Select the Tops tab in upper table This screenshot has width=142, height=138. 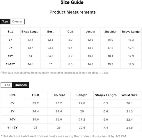tap(5, 21)
